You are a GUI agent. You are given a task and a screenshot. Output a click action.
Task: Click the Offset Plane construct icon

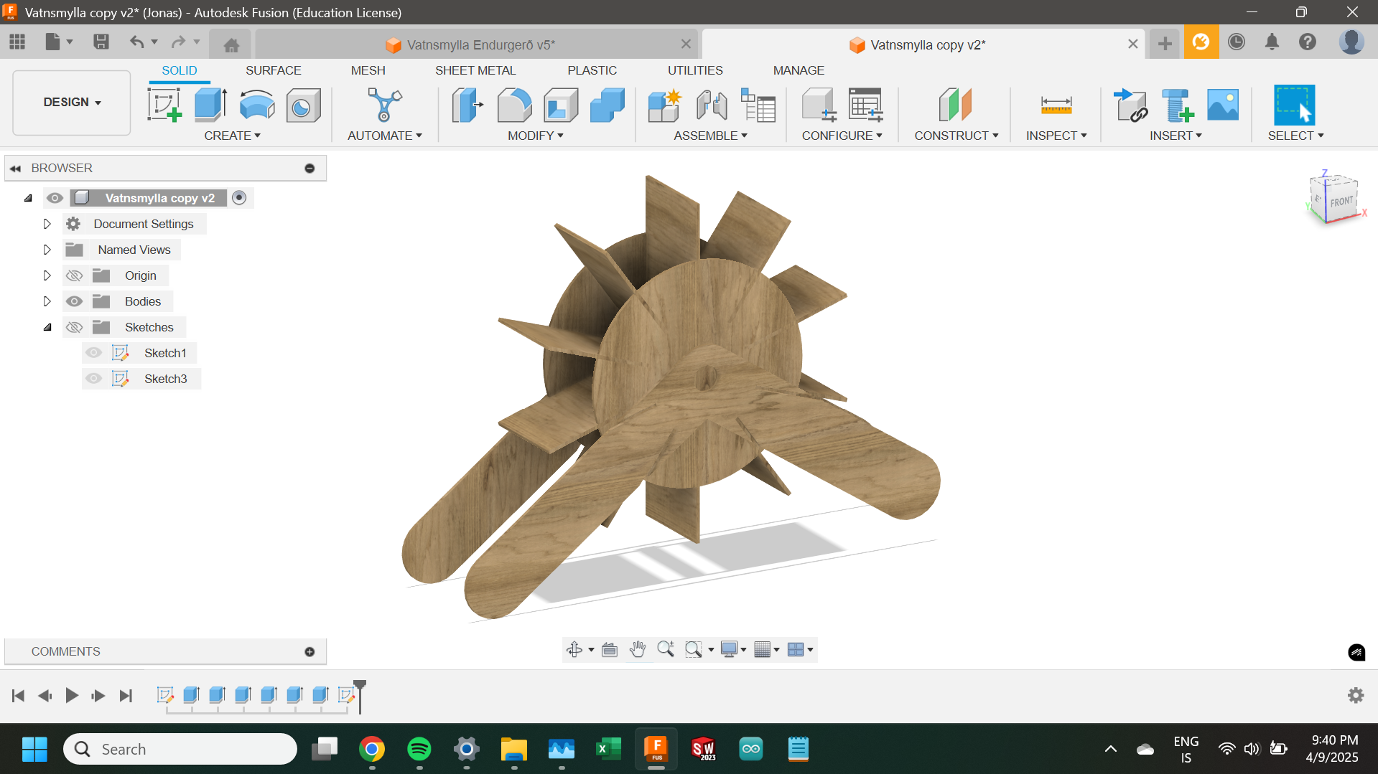(x=955, y=105)
